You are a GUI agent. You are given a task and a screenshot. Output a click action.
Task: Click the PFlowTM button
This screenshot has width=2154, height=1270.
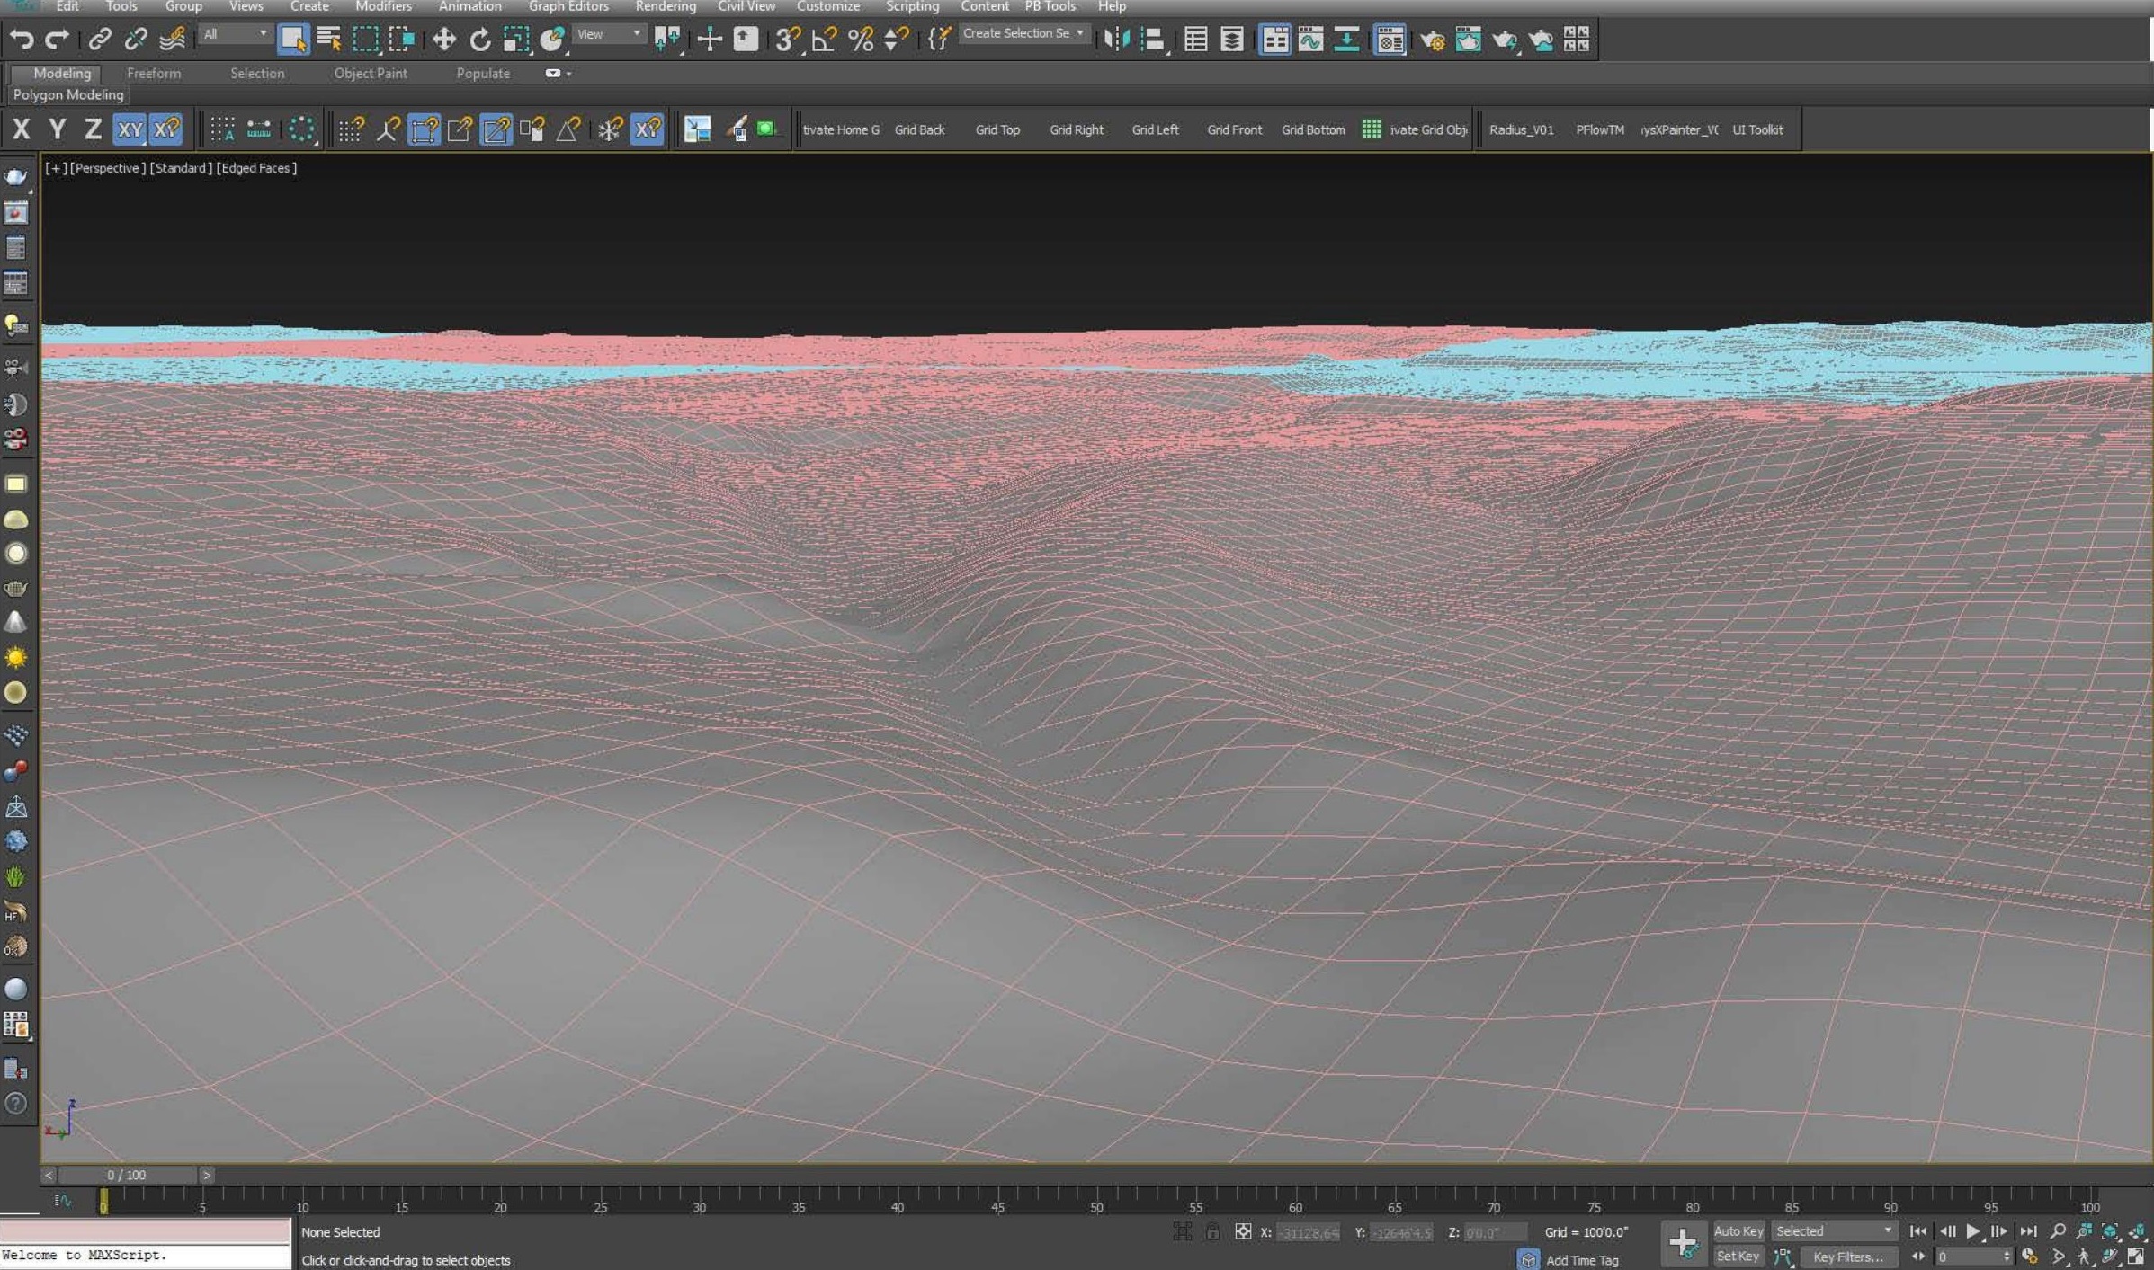(1599, 129)
